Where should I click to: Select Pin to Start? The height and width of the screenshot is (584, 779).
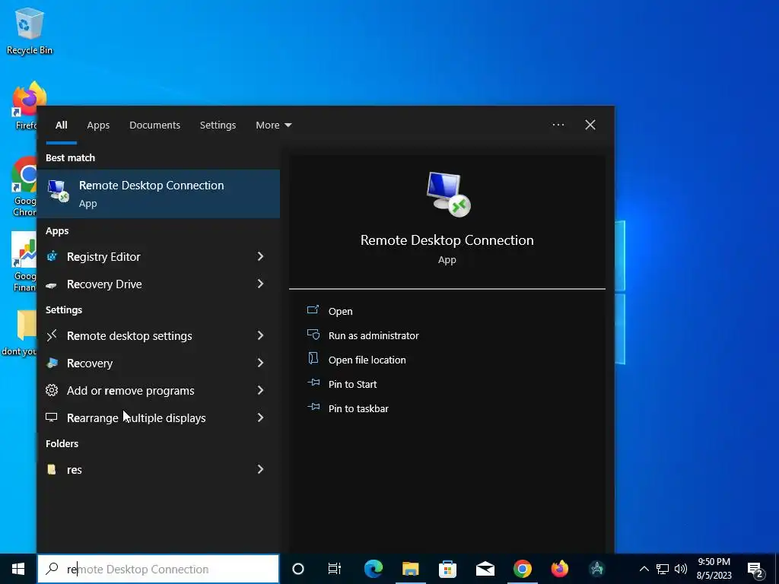tap(352, 384)
